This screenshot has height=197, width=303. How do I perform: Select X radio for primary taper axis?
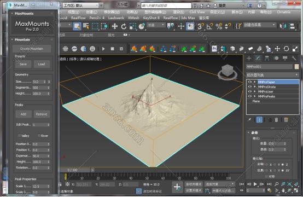[x=267, y=165]
